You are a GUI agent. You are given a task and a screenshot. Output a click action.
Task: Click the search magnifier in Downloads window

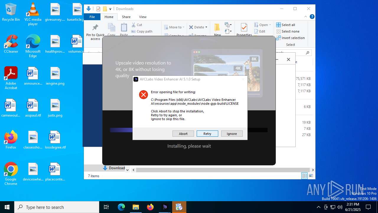tap(307, 53)
